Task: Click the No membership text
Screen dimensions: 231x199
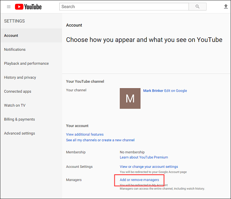Action: pyautogui.click(x=132, y=152)
